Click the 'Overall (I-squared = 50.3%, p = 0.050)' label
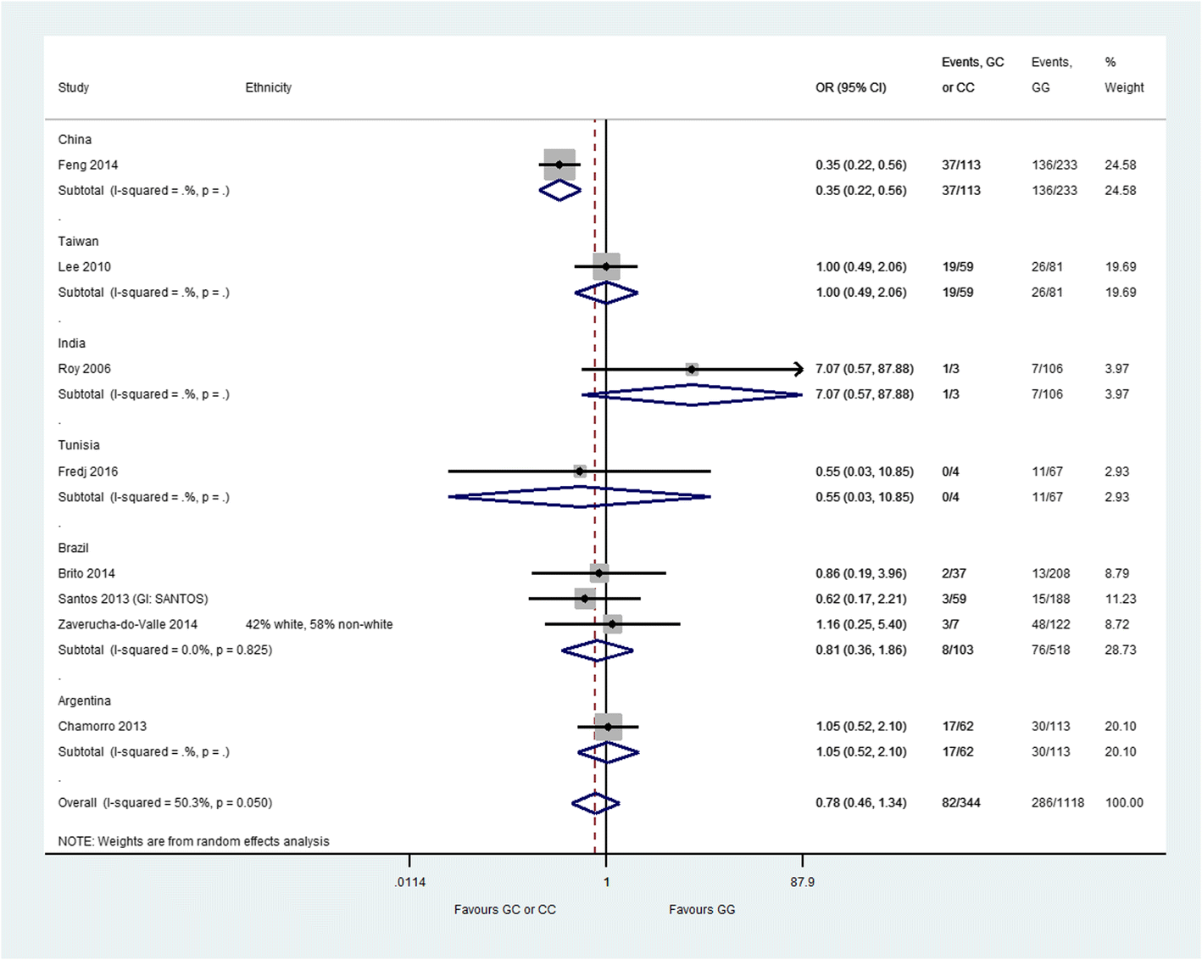The width and height of the screenshot is (1202, 960). tap(165, 802)
